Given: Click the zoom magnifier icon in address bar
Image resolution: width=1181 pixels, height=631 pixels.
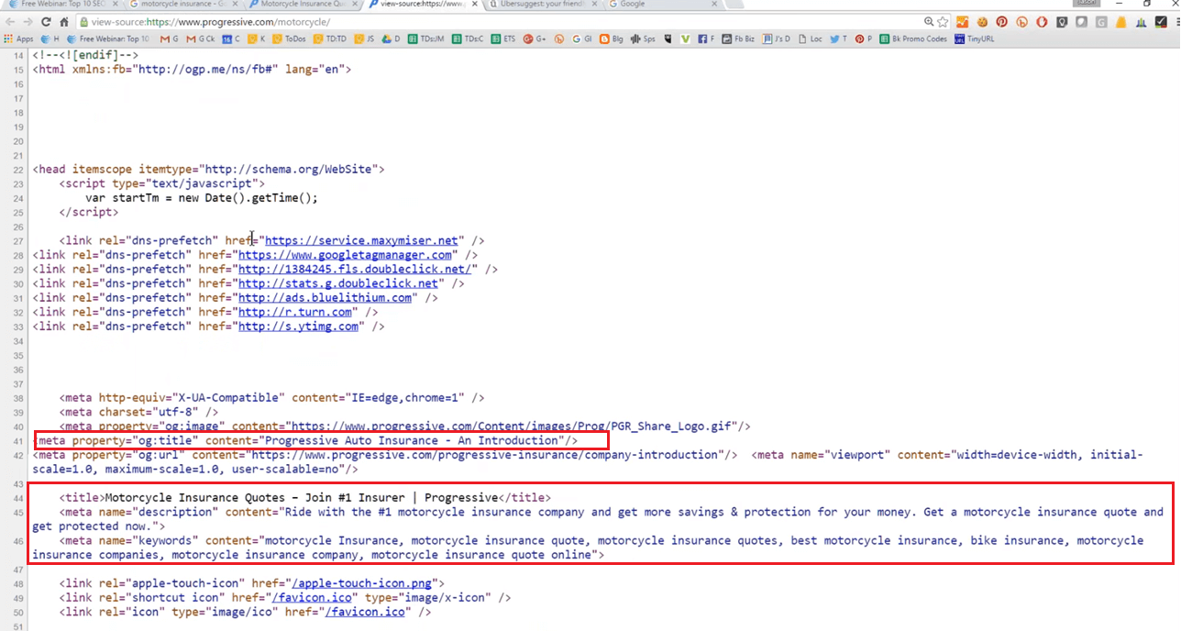Looking at the screenshot, I should [929, 22].
